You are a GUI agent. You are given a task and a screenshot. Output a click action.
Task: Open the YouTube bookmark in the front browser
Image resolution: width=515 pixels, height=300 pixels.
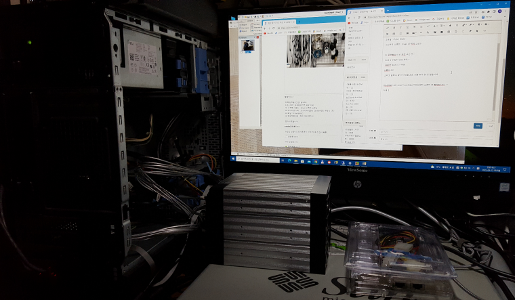click(x=354, y=22)
